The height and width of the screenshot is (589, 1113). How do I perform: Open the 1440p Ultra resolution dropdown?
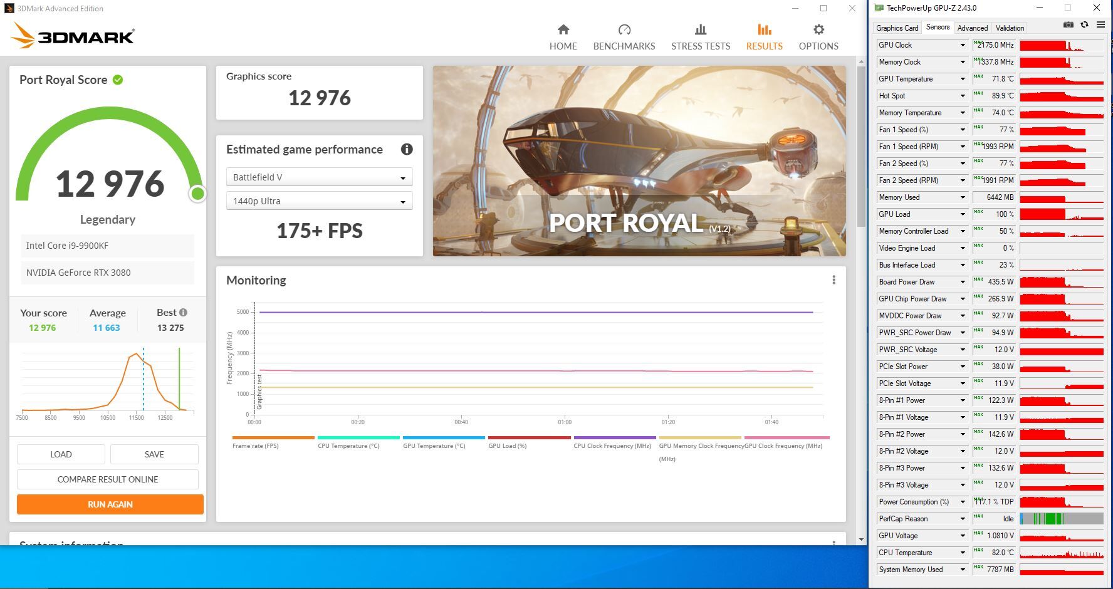(x=319, y=201)
